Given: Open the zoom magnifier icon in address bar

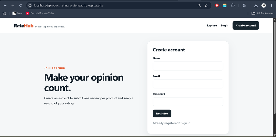Looking at the screenshot, I should tap(199, 5).
